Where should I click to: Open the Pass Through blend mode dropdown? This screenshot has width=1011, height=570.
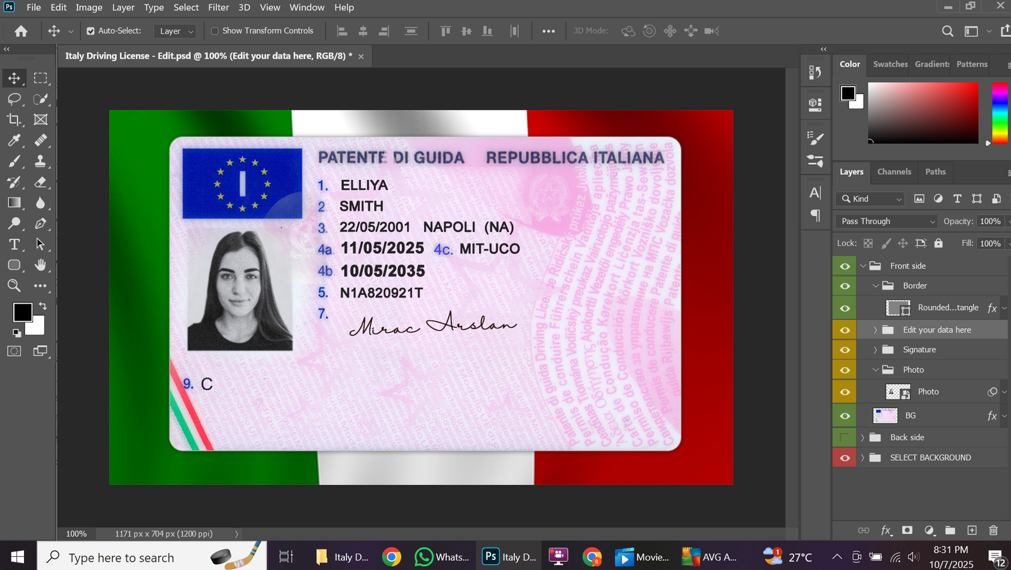coord(886,222)
